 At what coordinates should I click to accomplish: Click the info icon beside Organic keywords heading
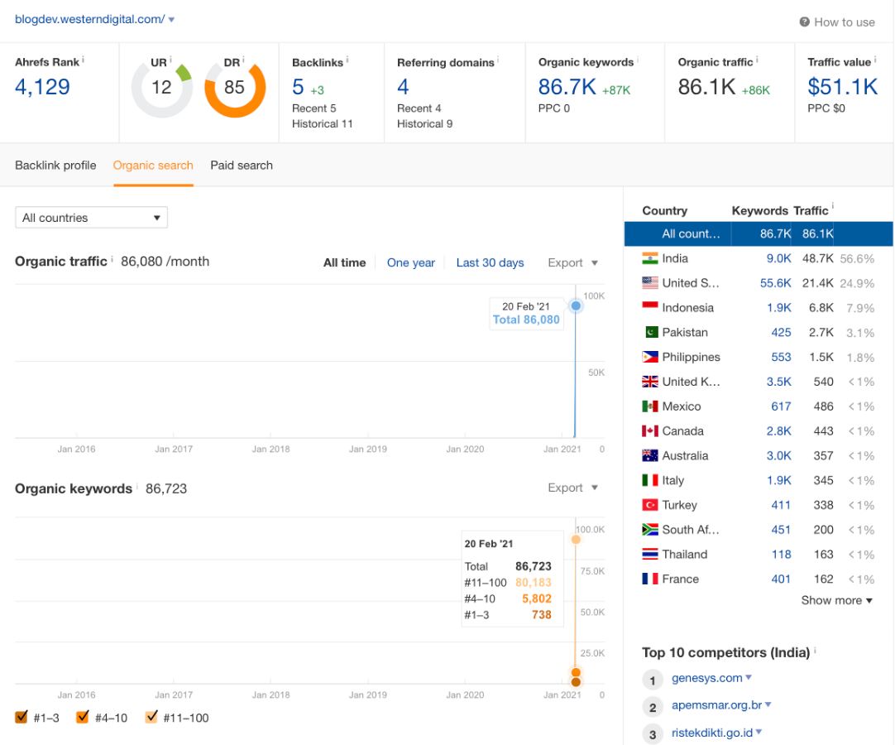click(x=137, y=486)
